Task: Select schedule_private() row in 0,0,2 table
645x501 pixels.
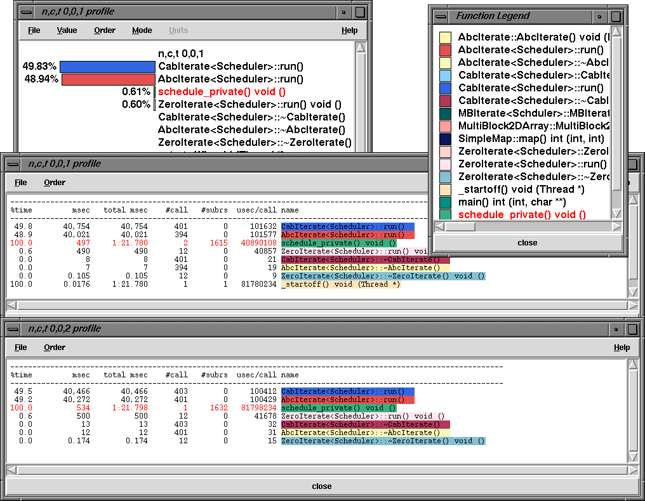Action: pyautogui.click(x=204, y=408)
